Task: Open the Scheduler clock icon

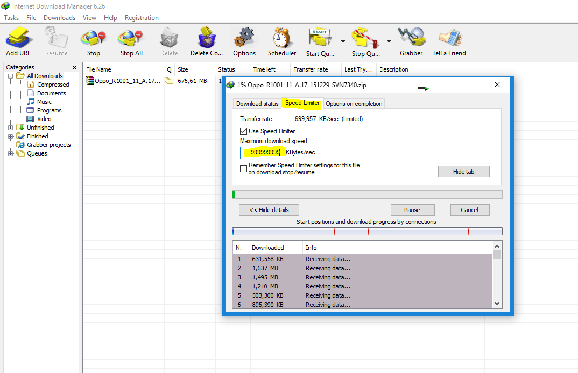Action: (281, 38)
